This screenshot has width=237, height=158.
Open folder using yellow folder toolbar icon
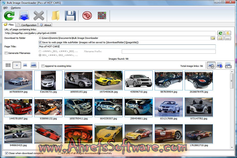click(55, 15)
